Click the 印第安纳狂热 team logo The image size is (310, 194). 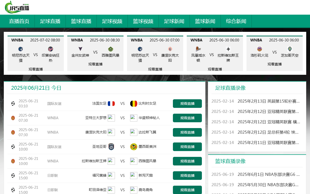(x=51, y=49)
